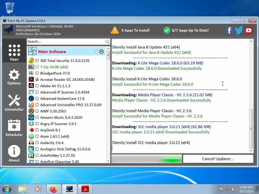This screenshot has height=194, width=259.
Task: Click Media Player Classic download link text
Action: (175, 95)
